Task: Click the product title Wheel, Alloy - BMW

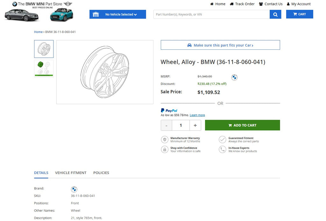Action: [x=213, y=62]
